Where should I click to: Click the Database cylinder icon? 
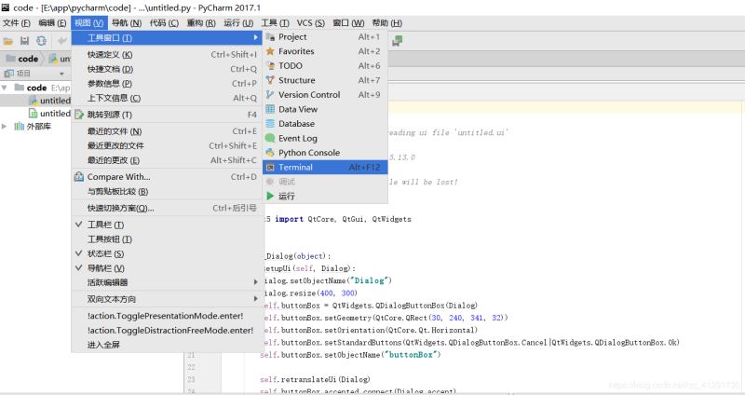[x=270, y=124]
